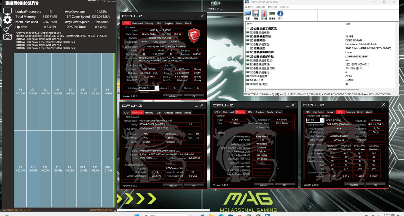Image resolution: width=404 pixels, height=216 pixels.
Task: Click the Windows Start button on taskbar
Action: (137, 214)
